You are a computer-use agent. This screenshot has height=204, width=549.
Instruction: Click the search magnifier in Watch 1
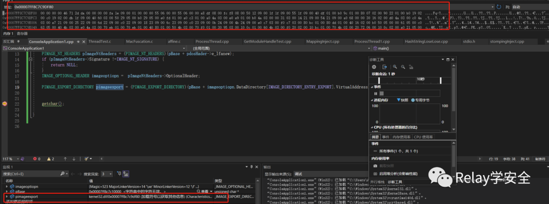62,174
